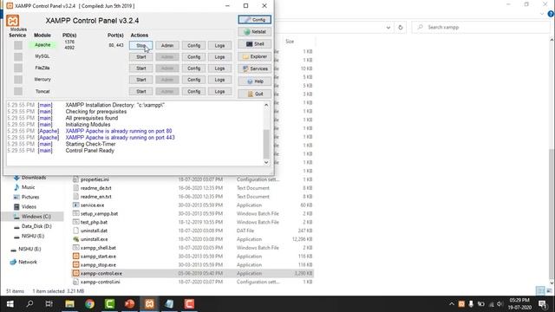Launch Netstat from XAMPP panel

(254, 32)
